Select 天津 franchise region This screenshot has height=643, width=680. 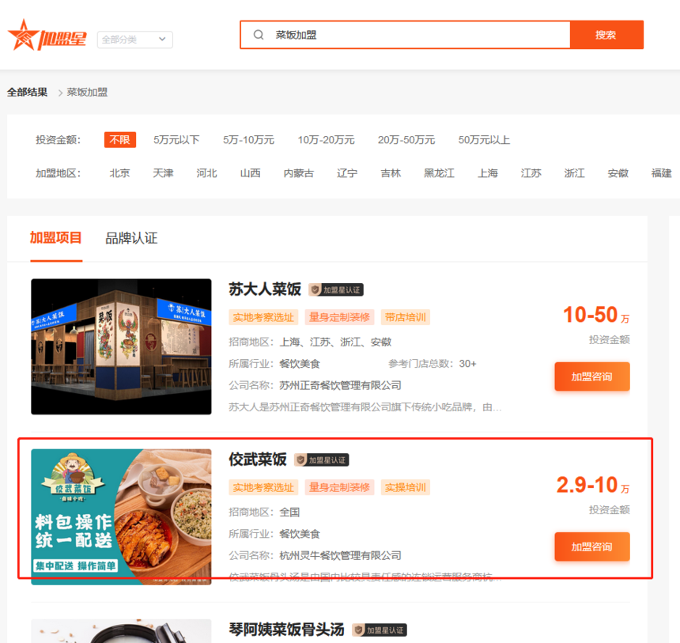coord(163,173)
